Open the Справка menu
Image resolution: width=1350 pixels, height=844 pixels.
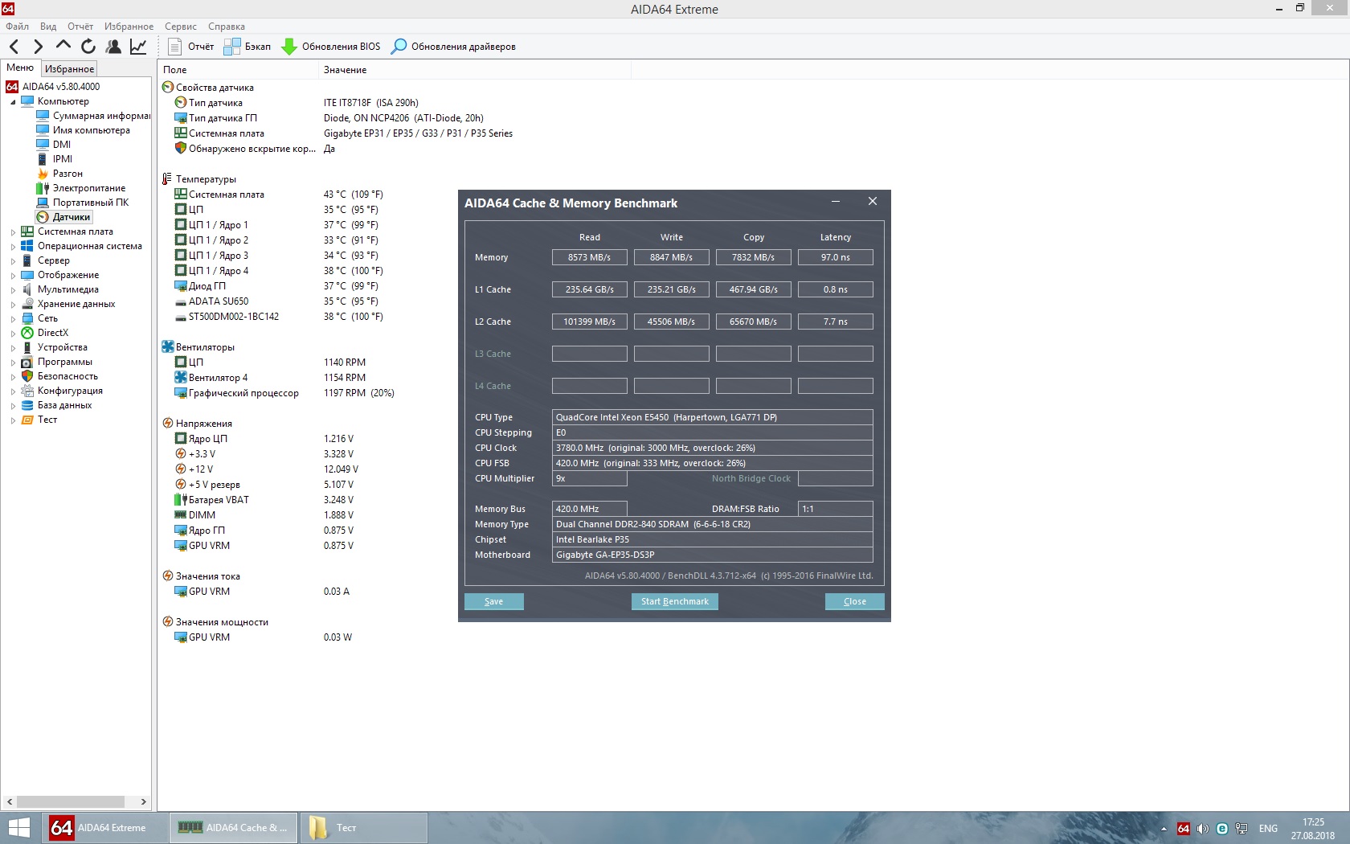227,27
